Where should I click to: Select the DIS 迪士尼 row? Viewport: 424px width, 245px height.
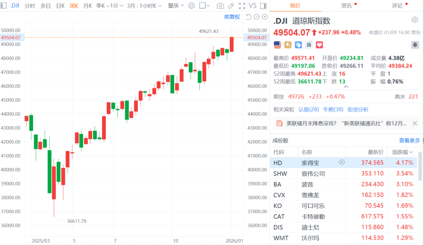point(343,227)
